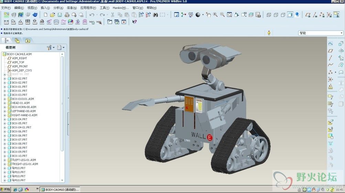345x193 pixels.
Task: Click the 开始 Start button
Action: pyautogui.click(x=6, y=189)
